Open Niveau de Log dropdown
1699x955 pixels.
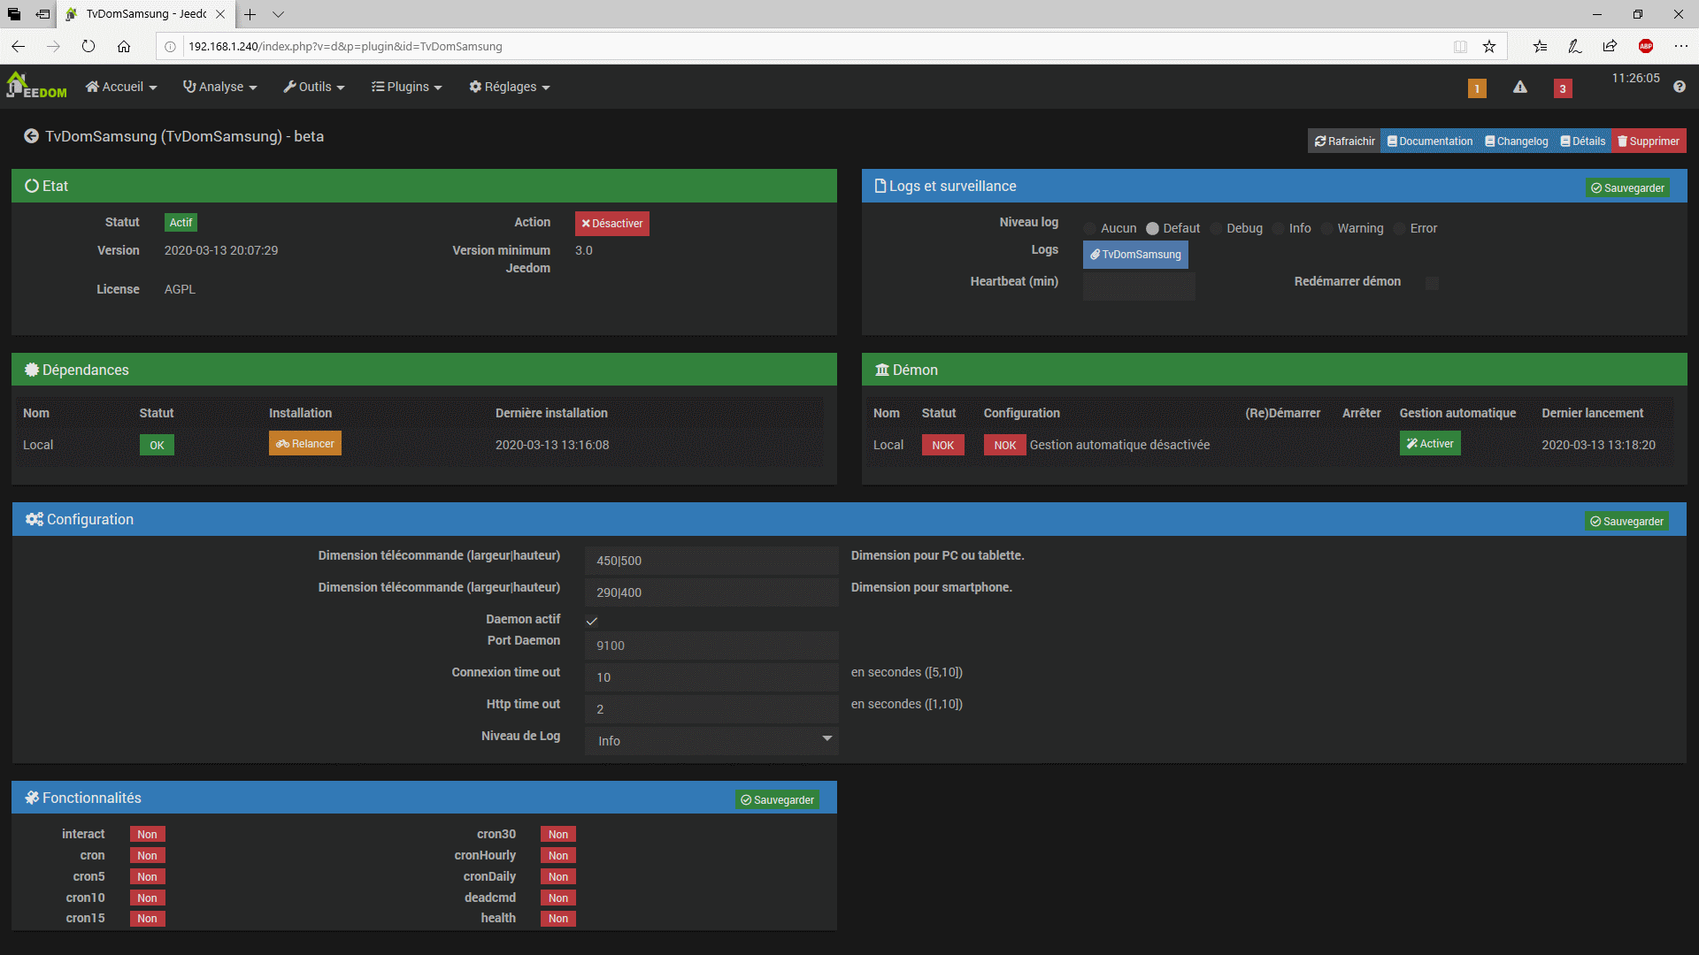(x=711, y=740)
